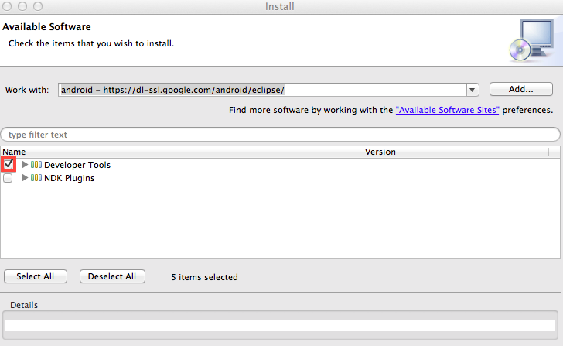This screenshot has height=346, width=563.
Task: Click into the type filter text field
Action: [281, 135]
